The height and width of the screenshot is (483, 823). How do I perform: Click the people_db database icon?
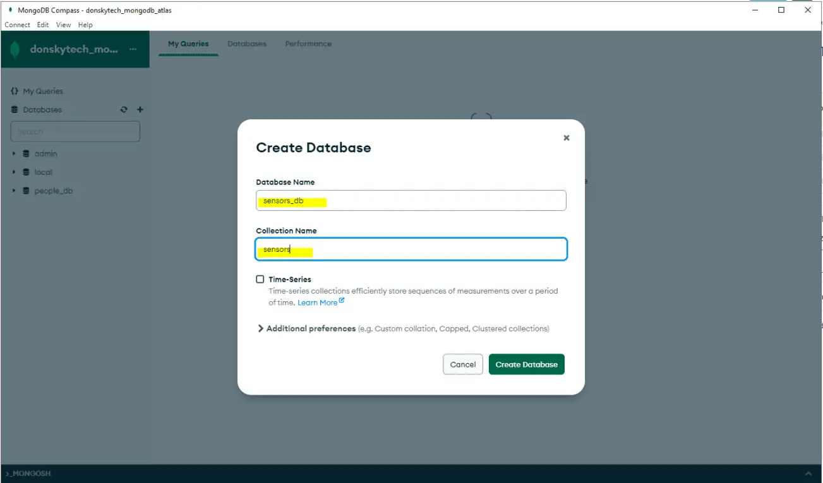[27, 191]
